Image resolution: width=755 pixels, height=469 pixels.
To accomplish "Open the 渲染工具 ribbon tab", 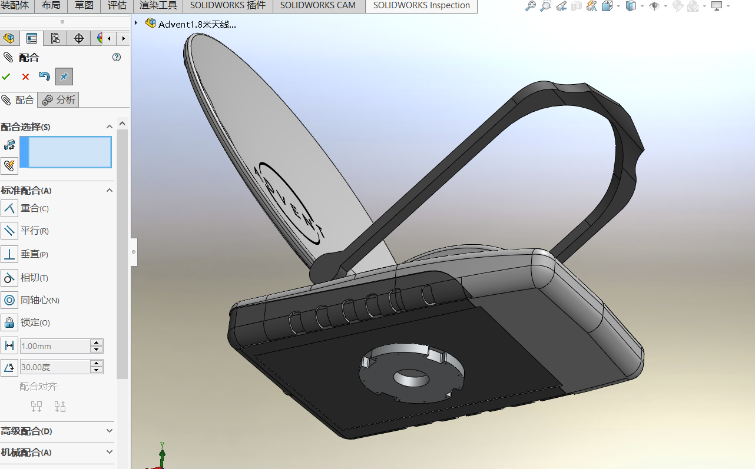I will pyautogui.click(x=158, y=6).
